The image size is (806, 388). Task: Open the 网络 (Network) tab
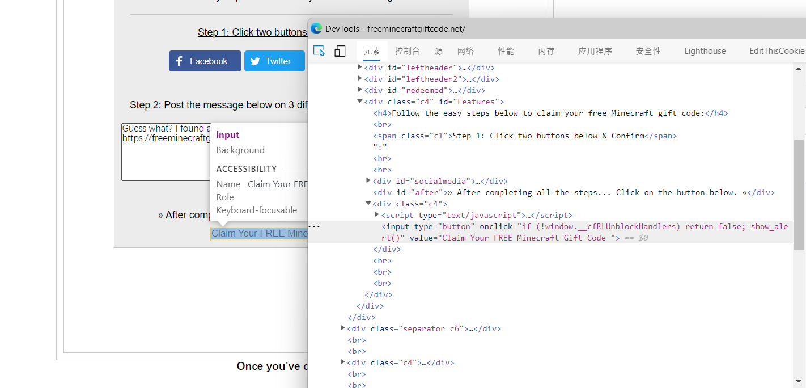[465, 51]
